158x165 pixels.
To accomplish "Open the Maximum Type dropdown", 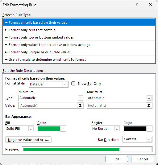I will pos(119,98).
